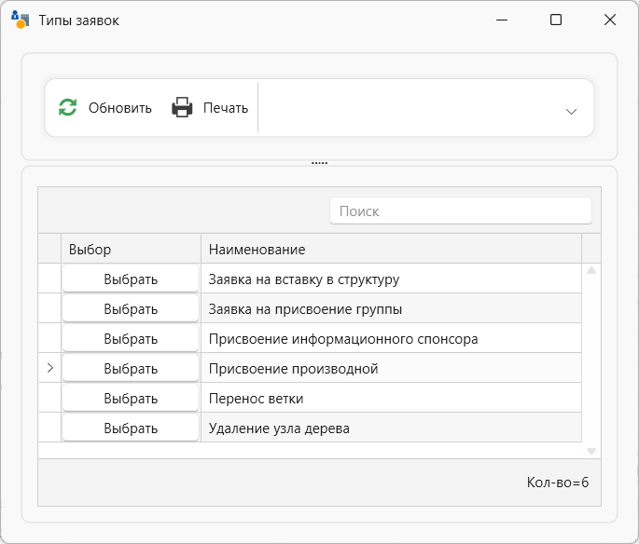Click the Поиск search field
Image resolution: width=639 pixels, height=544 pixels.
[x=461, y=211]
